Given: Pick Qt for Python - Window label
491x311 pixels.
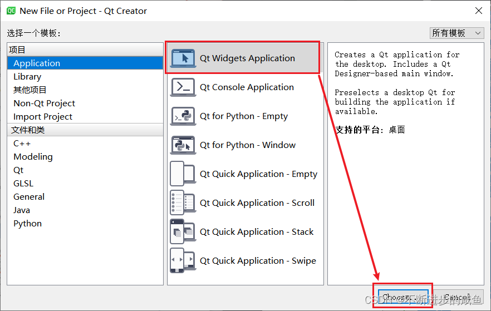Looking at the screenshot, I should [248, 145].
